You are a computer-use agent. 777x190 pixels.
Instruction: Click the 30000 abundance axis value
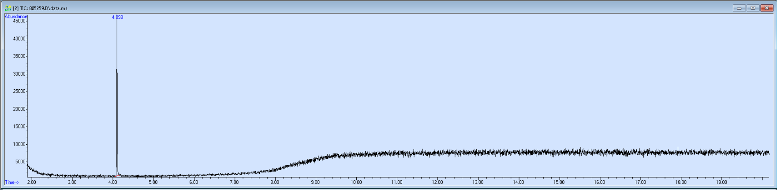click(x=19, y=74)
